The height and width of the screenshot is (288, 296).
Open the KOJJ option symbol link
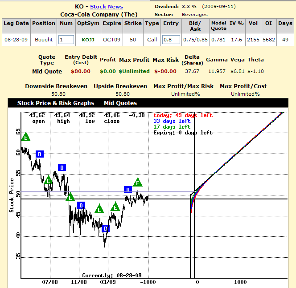[x=88, y=40]
